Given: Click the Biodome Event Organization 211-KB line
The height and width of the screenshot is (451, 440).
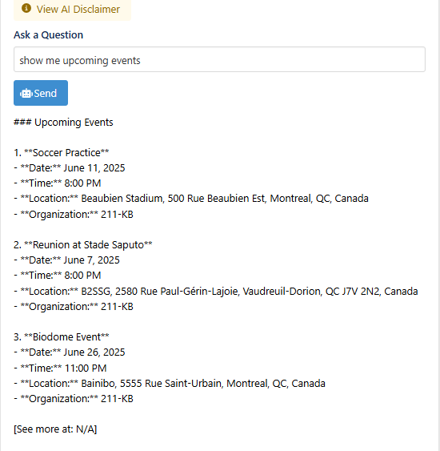Looking at the screenshot, I should (x=74, y=399).
